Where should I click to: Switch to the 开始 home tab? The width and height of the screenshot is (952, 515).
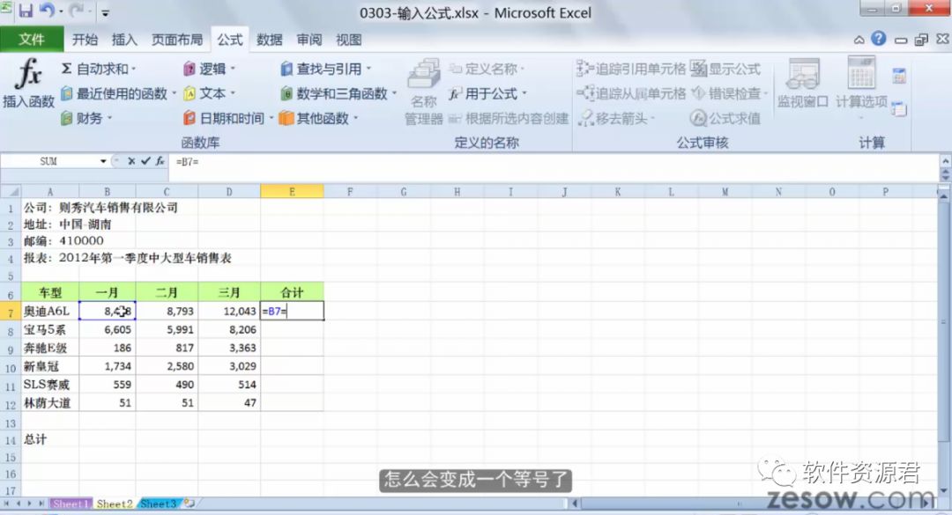point(85,40)
